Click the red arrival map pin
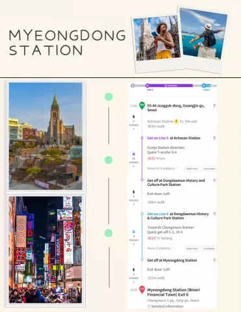 pyautogui.click(x=142, y=289)
